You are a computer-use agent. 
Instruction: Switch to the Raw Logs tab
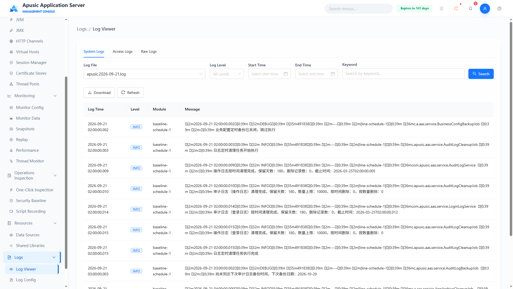(x=149, y=51)
